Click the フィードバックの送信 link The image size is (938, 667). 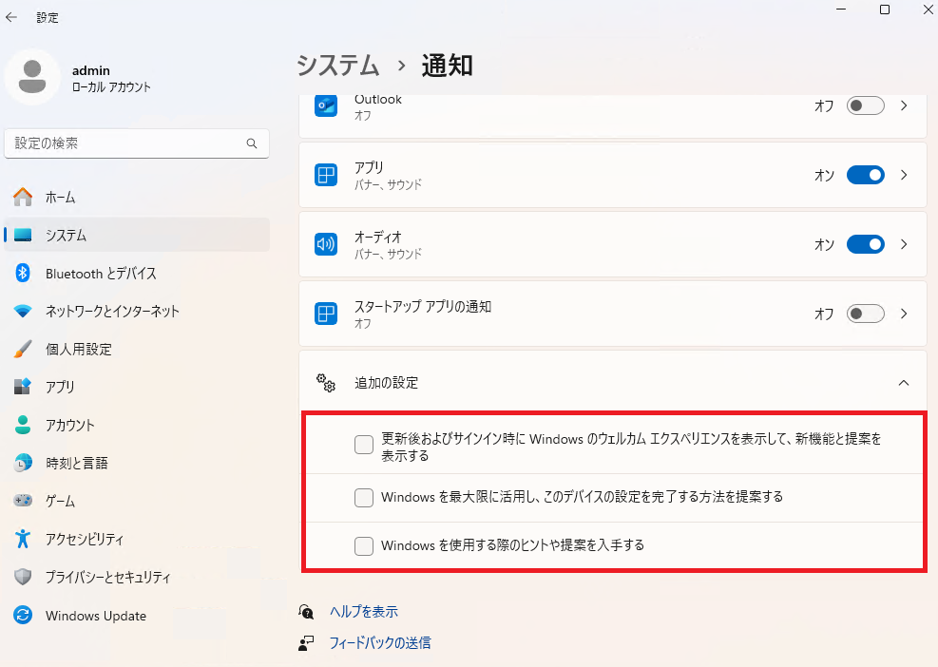pos(380,642)
